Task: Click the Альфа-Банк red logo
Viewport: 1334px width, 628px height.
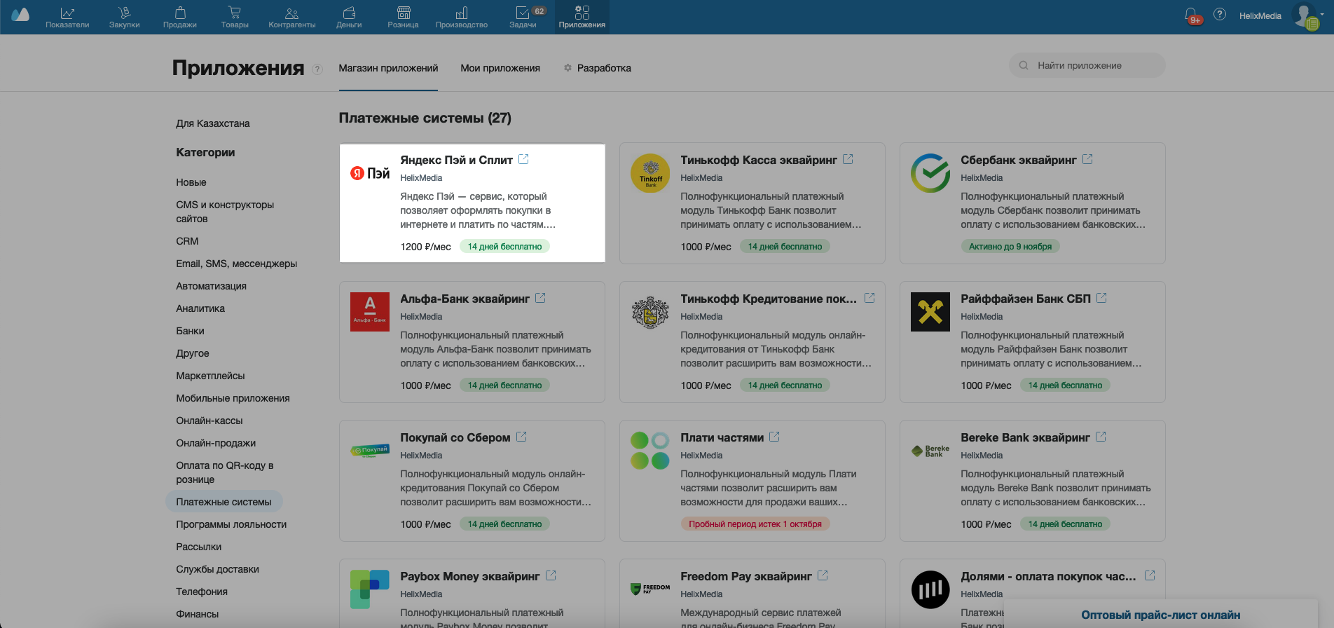Action: pyautogui.click(x=370, y=312)
